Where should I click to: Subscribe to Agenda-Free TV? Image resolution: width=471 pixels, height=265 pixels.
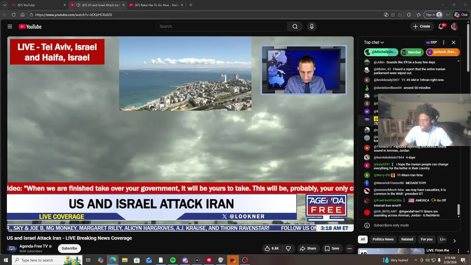click(69, 248)
